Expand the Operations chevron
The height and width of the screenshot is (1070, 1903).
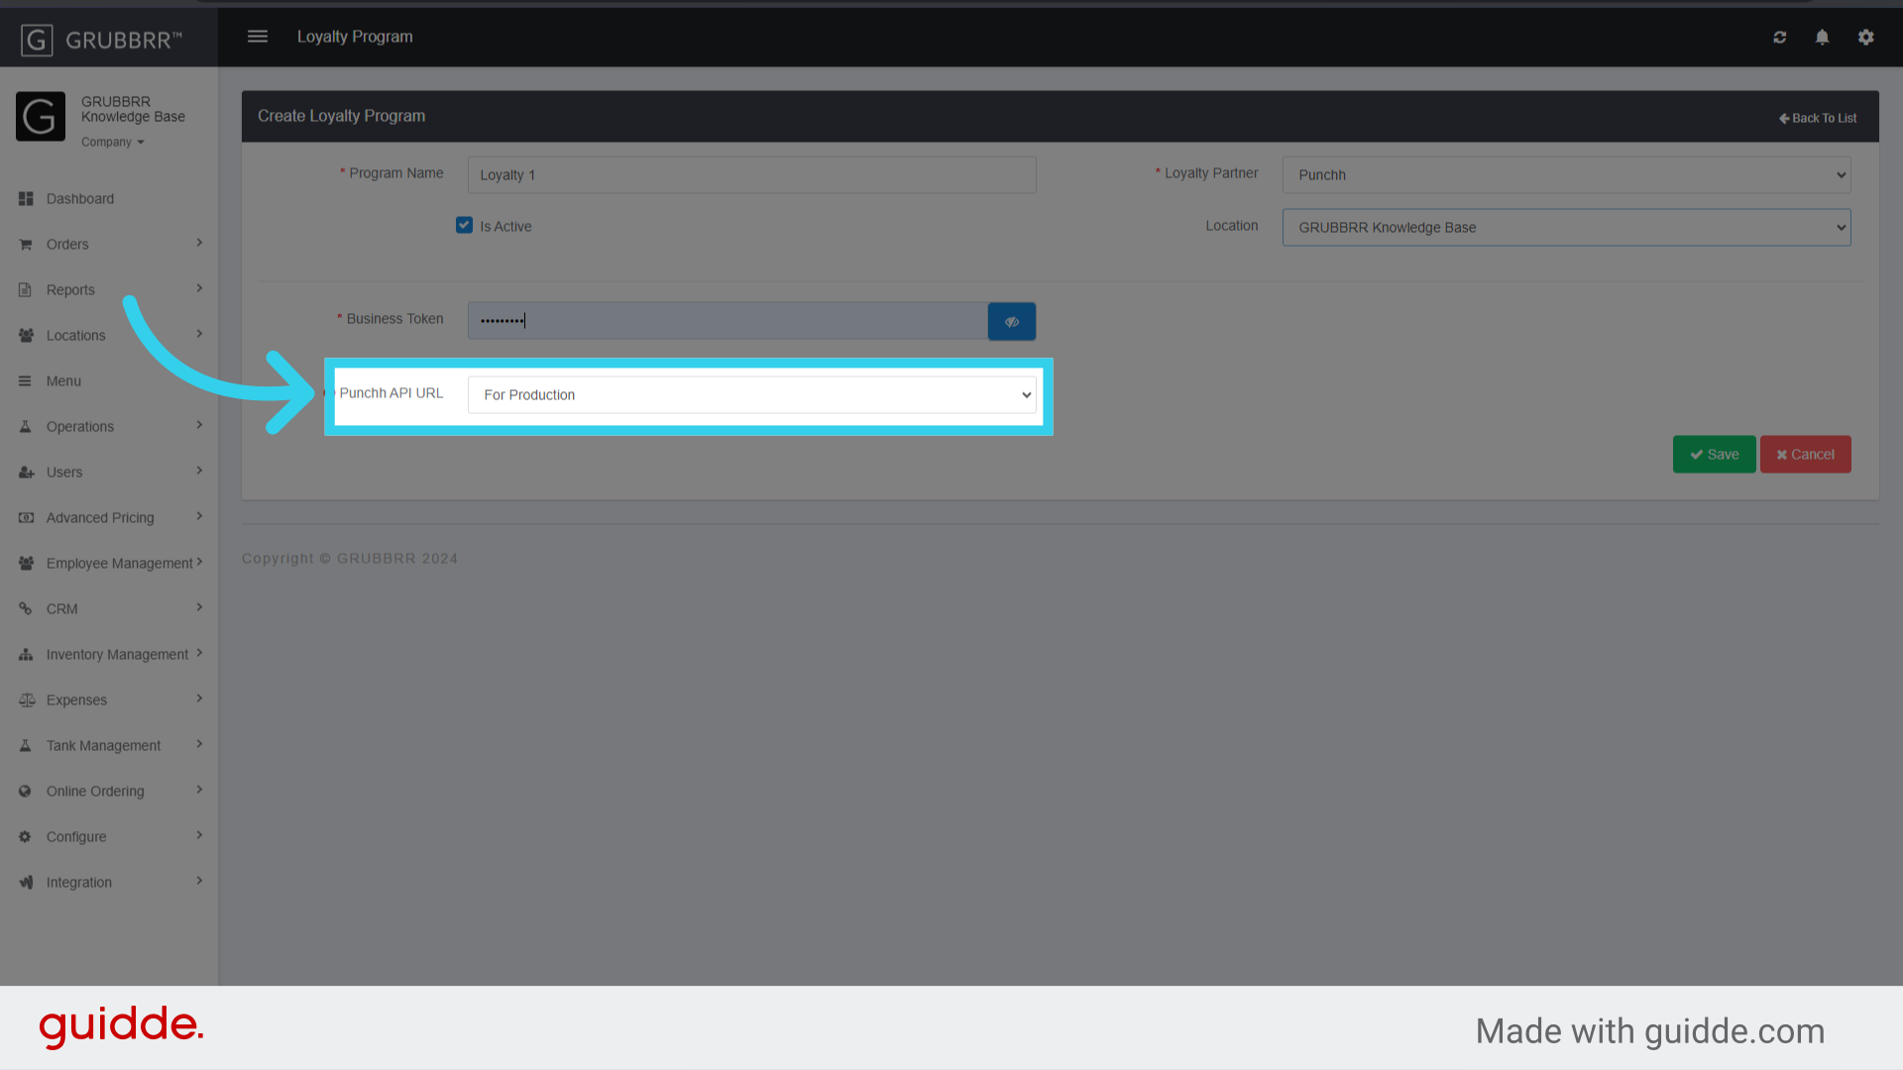click(199, 425)
